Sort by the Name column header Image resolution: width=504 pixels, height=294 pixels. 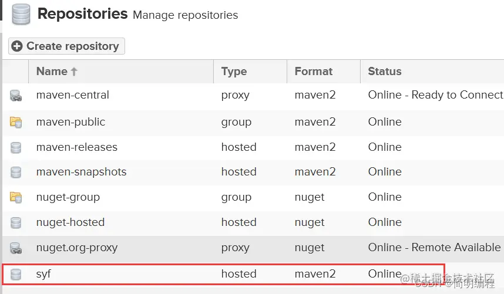(x=121, y=71)
